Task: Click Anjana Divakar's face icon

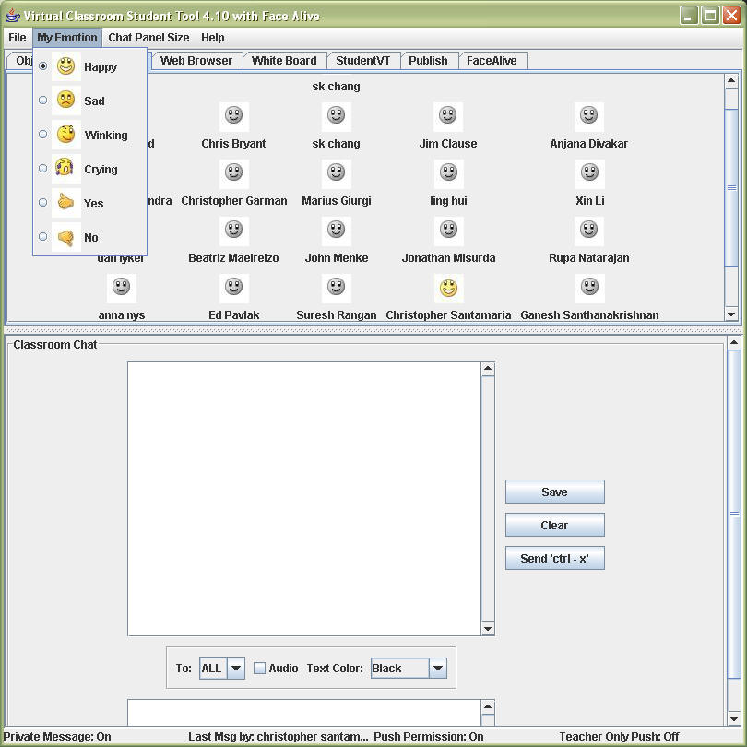Action: [x=589, y=116]
